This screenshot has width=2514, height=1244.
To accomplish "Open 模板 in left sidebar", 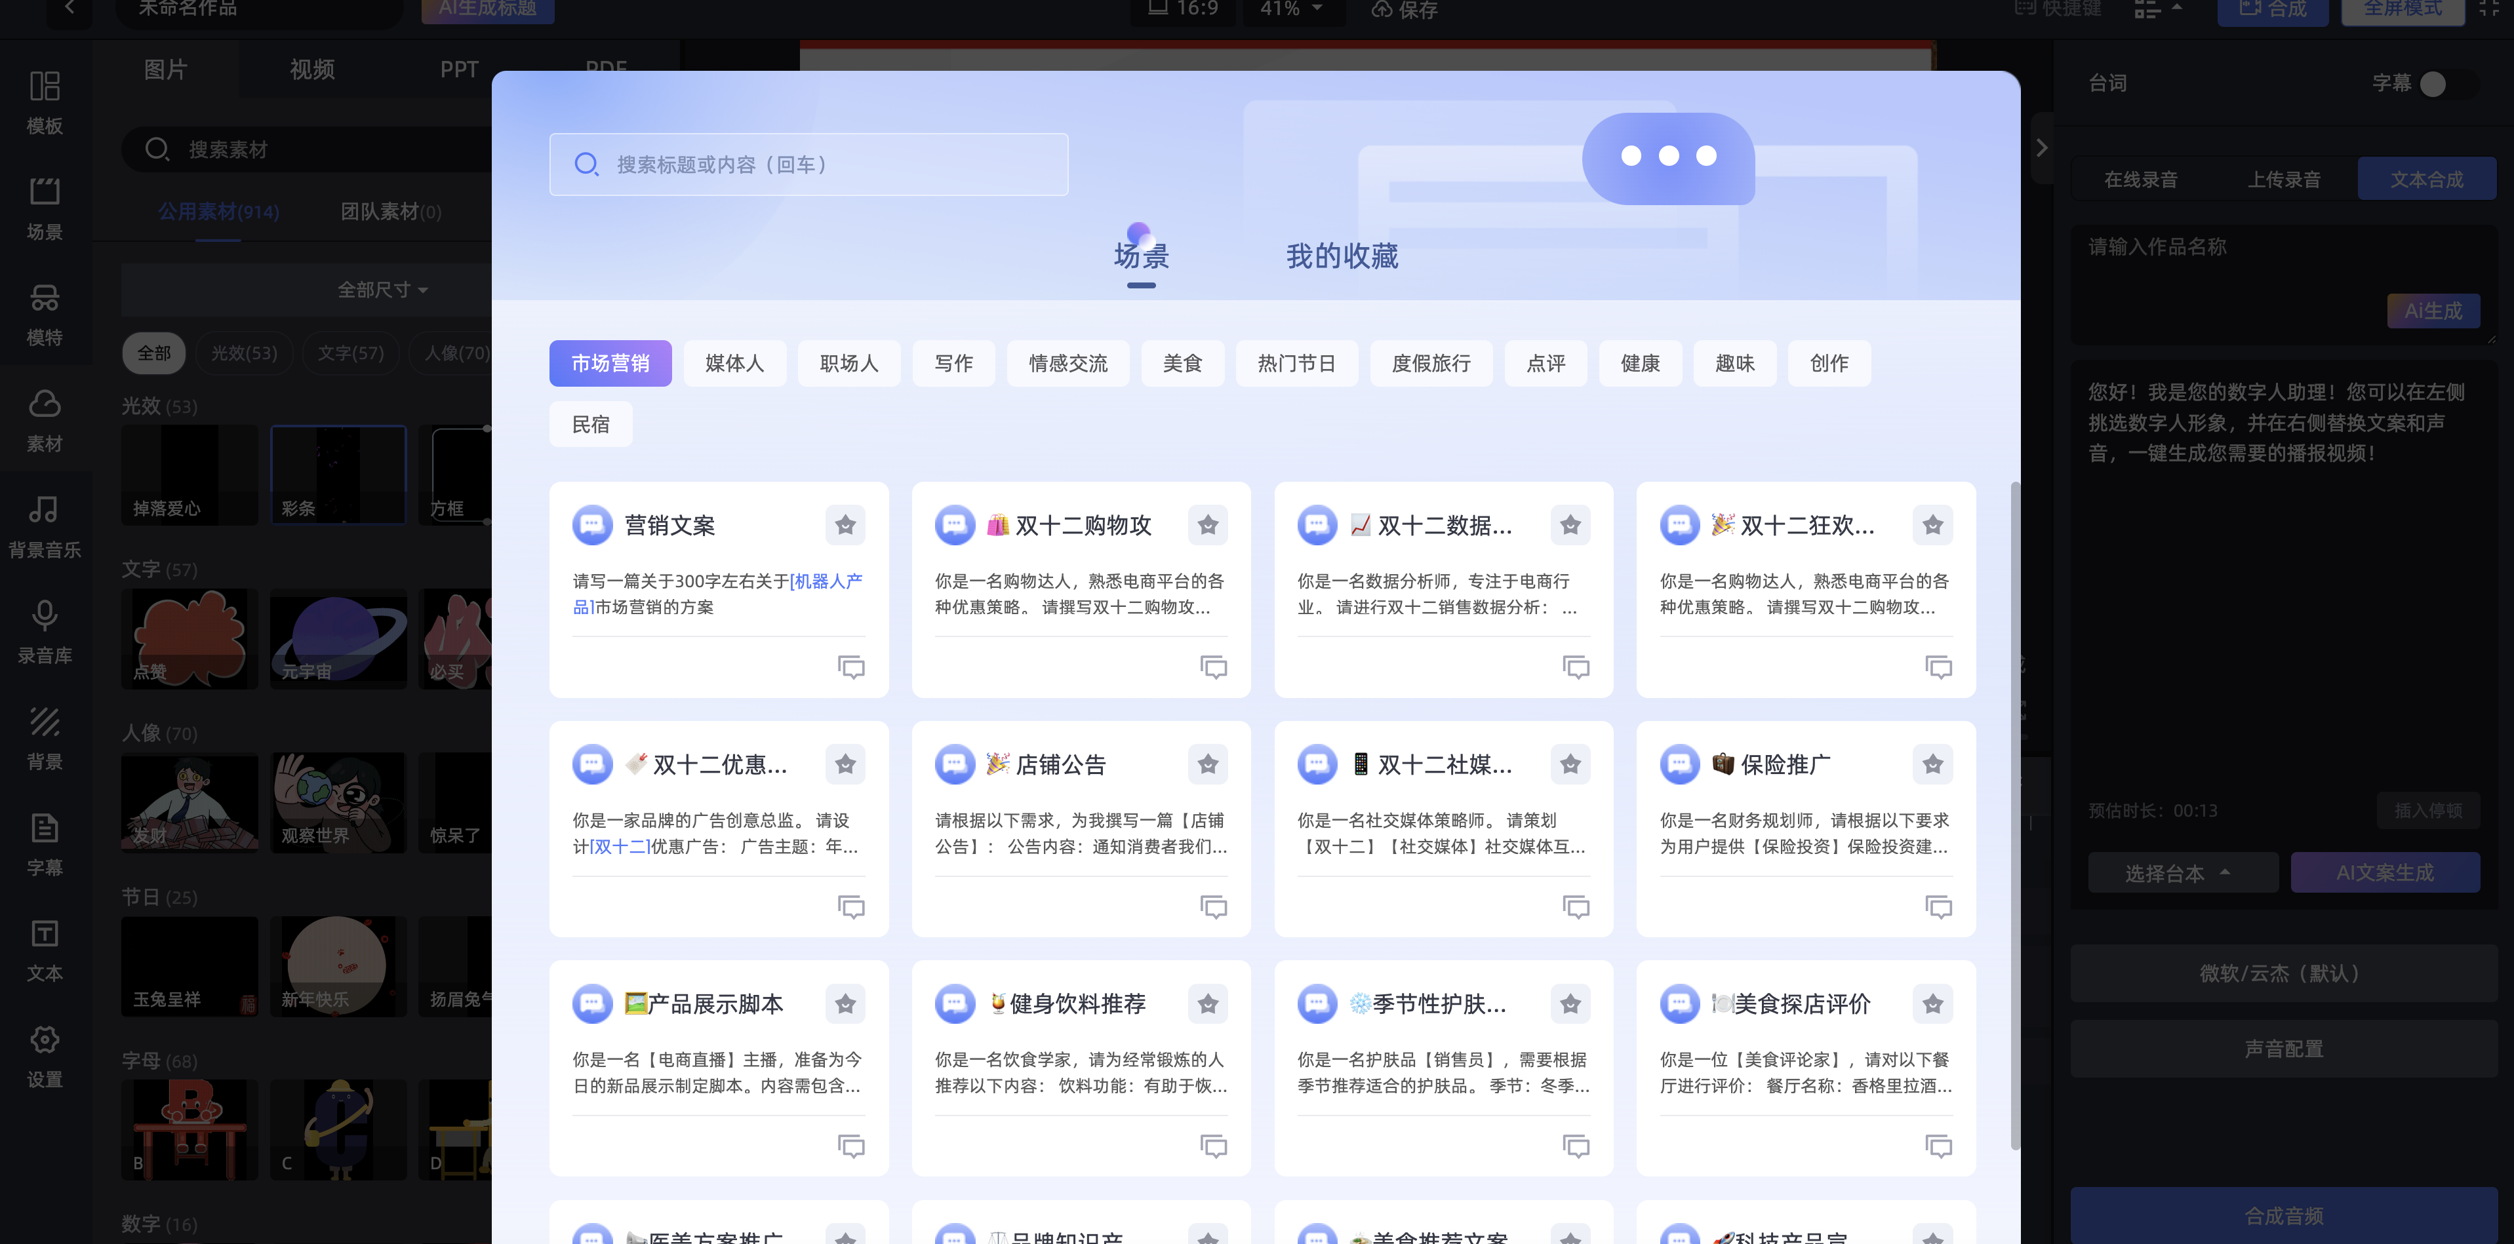I will point(45,102).
